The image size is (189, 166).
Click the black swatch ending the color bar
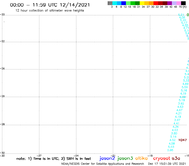[x=183, y=3]
